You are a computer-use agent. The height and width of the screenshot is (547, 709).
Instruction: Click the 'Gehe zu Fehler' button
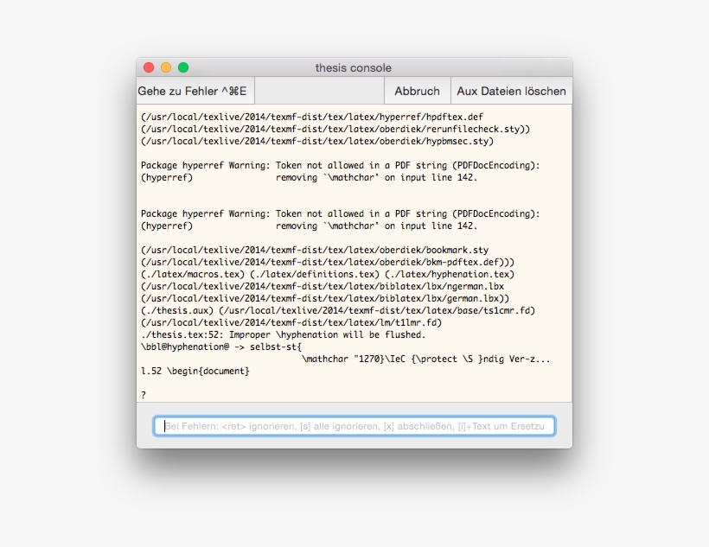click(195, 91)
